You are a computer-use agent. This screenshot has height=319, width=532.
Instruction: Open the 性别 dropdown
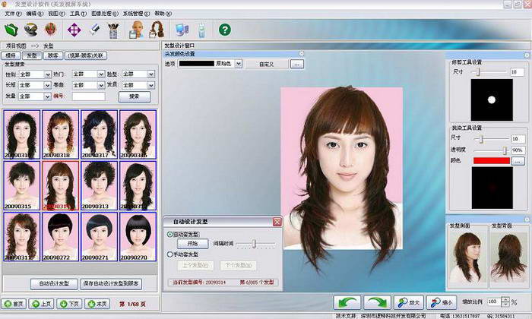tap(48, 74)
